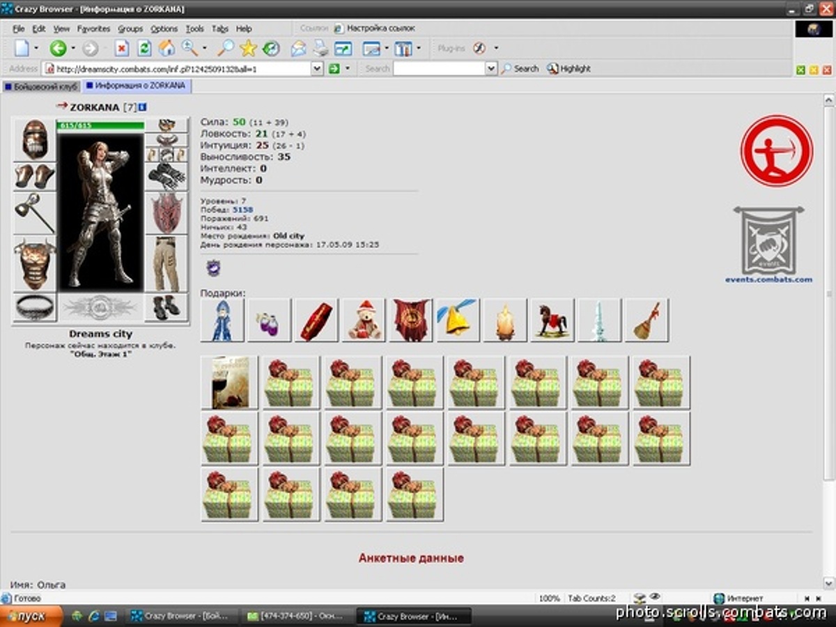Open Favorites star icon
The image size is (836, 627).
click(248, 48)
